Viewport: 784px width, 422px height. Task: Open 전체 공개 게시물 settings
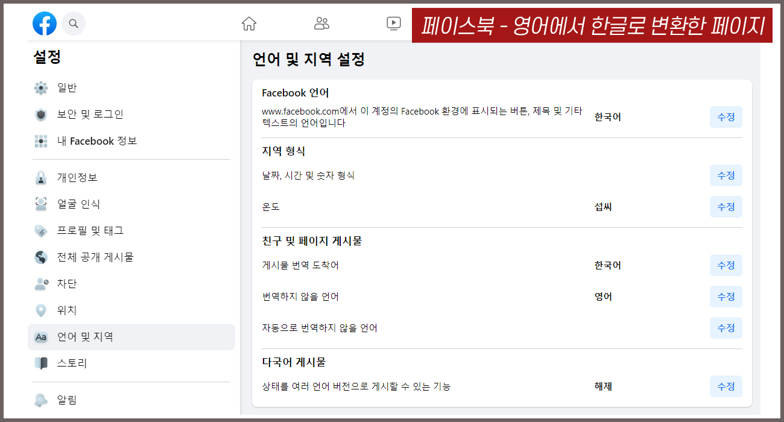coord(131,257)
